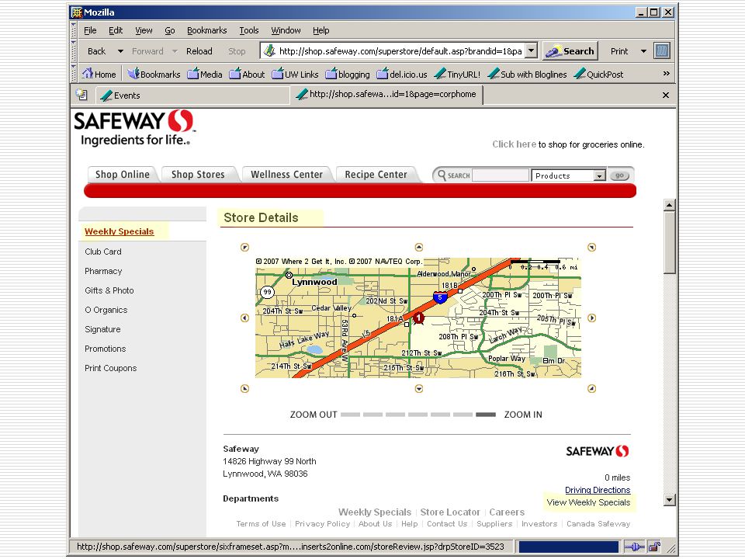Open the Shop Online tab

(123, 175)
